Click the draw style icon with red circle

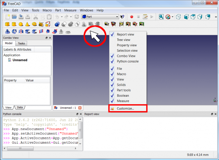click(168, 17)
